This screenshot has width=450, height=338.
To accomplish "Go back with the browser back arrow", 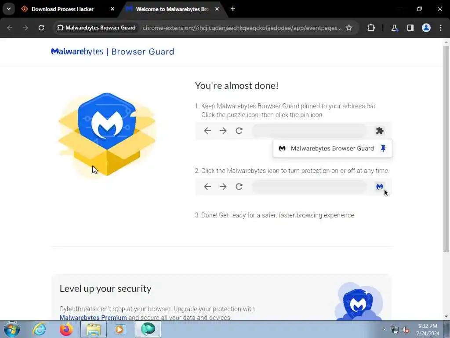I will pos(10,28).
